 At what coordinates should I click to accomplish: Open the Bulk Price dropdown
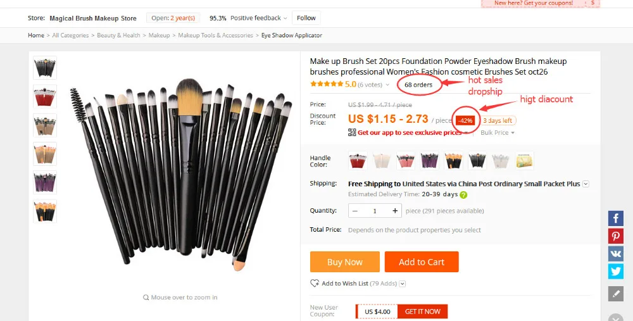(498, 132)
